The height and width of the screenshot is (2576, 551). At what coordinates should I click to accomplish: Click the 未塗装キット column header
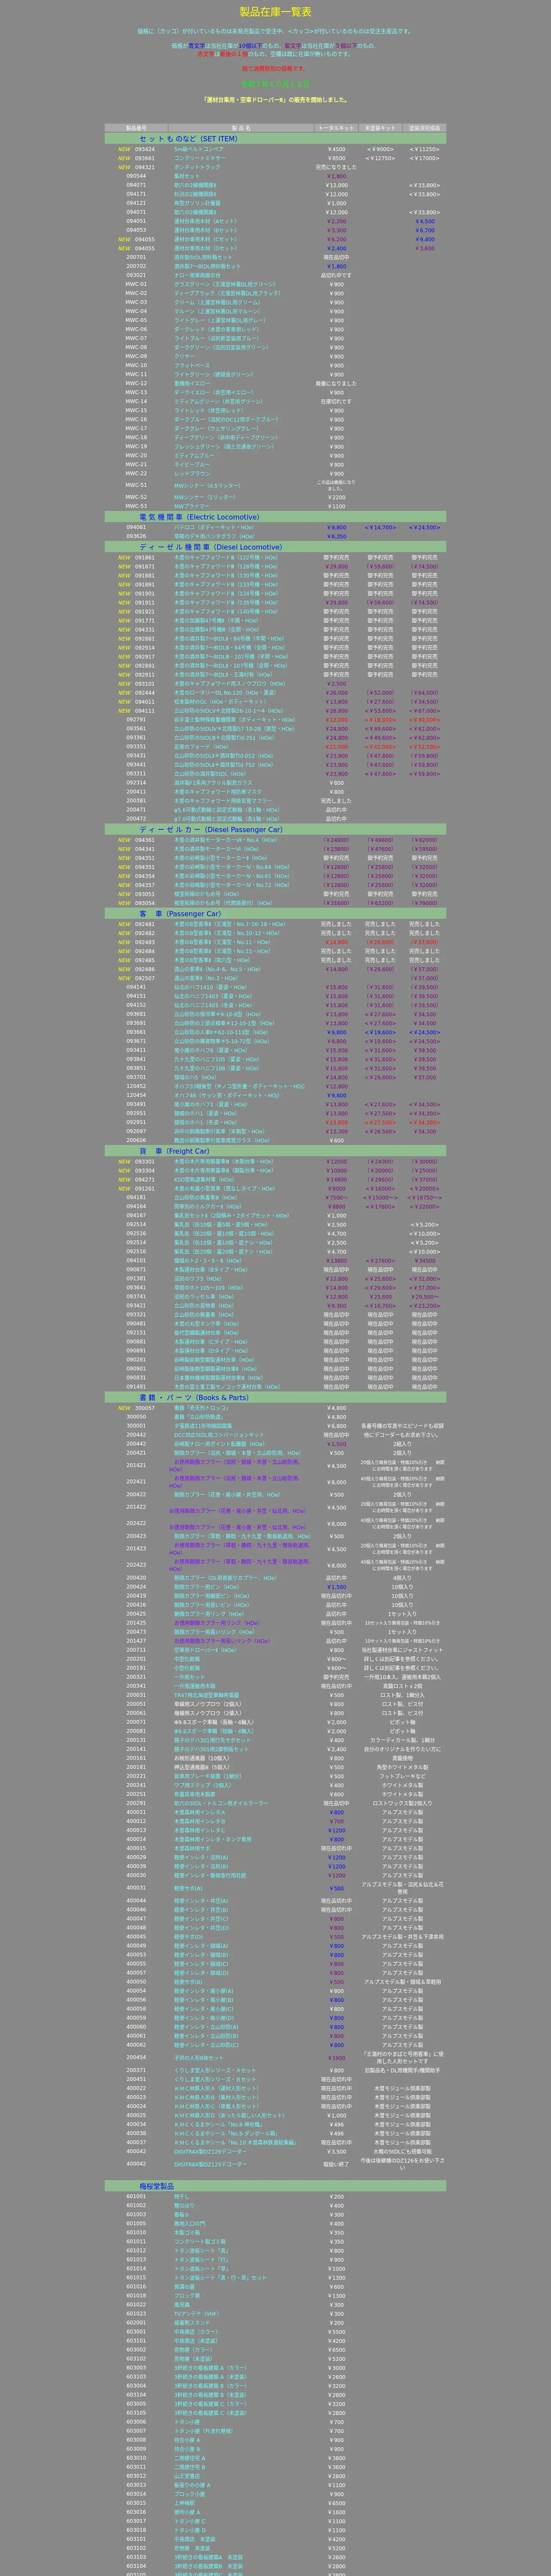pyautogui.click(x=380, y=128)
